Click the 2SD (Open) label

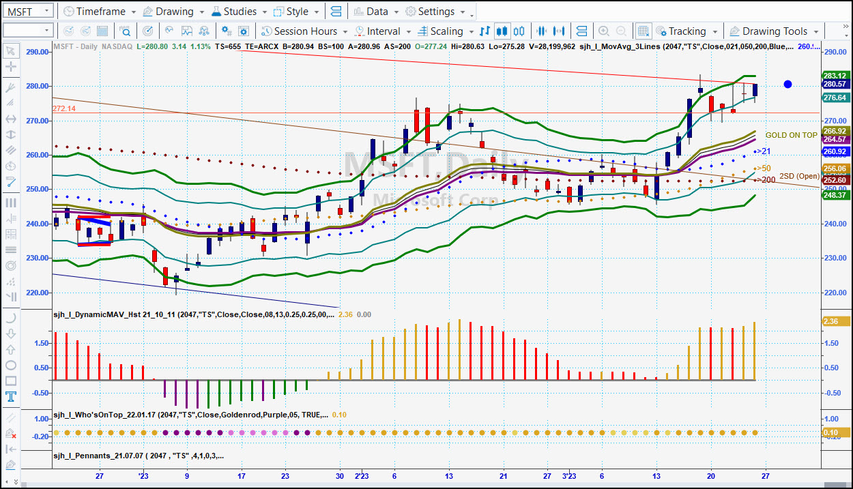[x=799, y=177]
